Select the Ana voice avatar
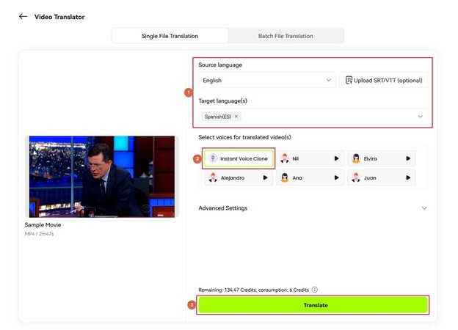This screenshot has height=330, width=458. (284, 177)
